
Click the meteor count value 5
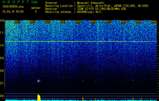[36, 12]
